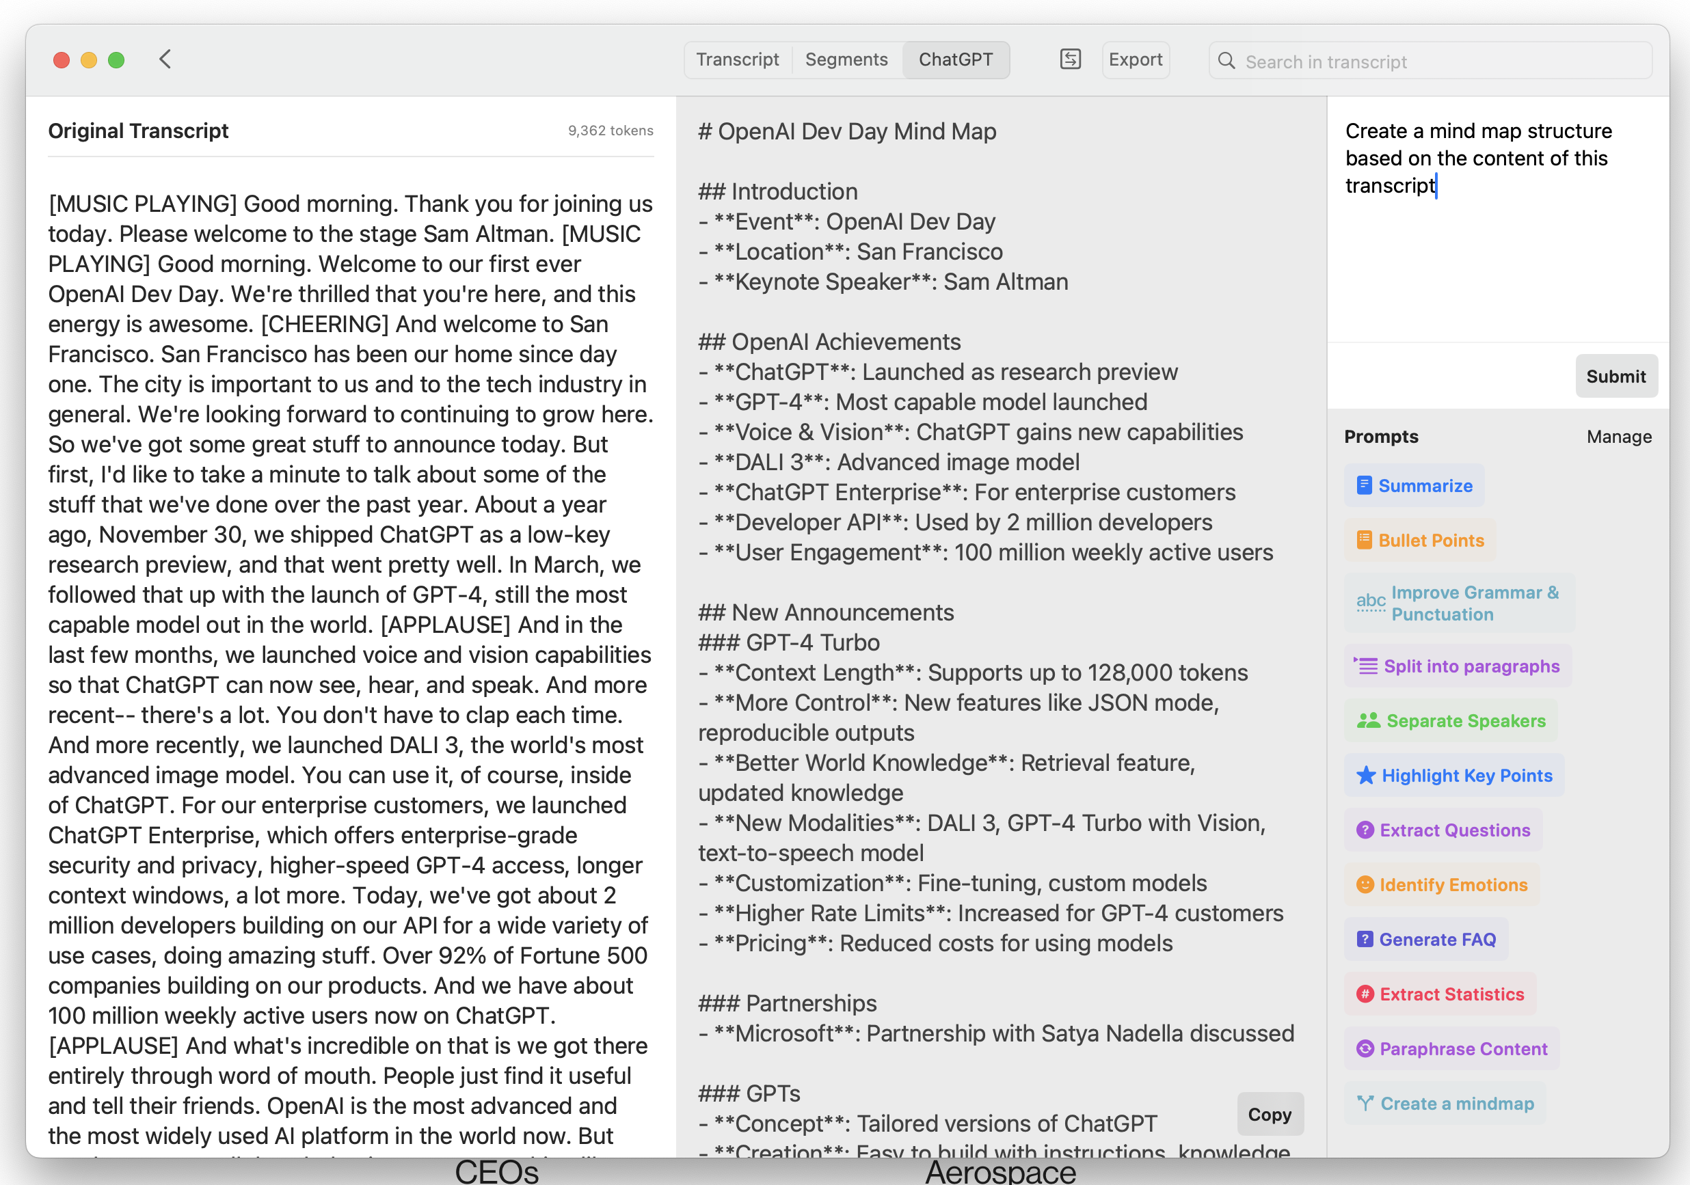Click the '## OpenAI Achievements' heading

[x=829, y=341]
